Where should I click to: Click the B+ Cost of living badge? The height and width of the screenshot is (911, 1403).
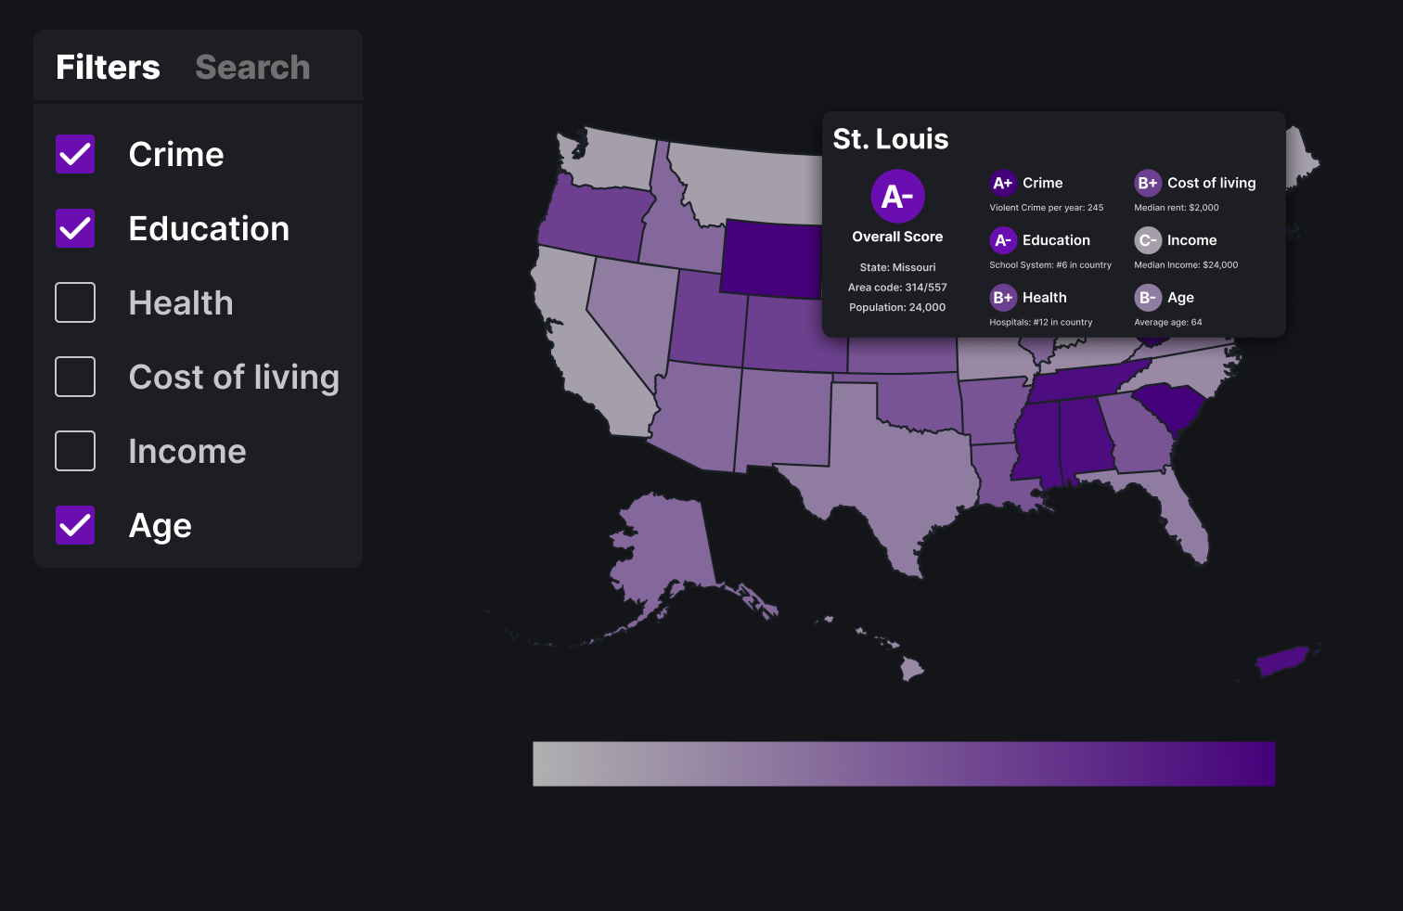pyautogui.click(x=1147, y=183)
